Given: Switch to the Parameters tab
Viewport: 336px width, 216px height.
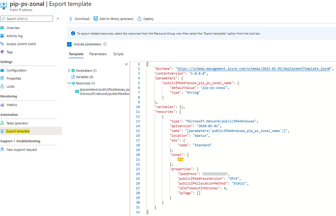Looking at the screenshot, I should (98, 54).
